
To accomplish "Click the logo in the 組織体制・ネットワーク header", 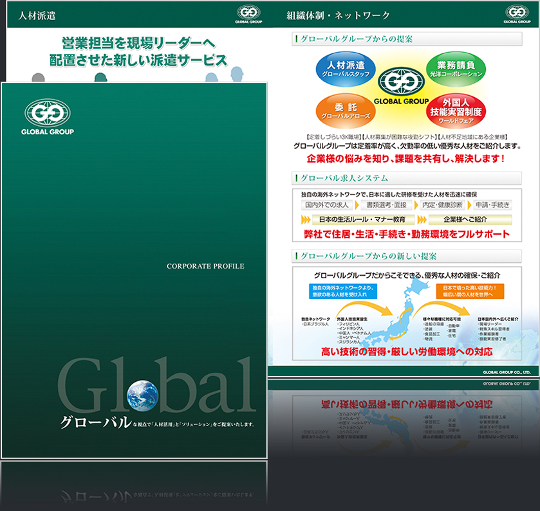I will pyautogui.click(x=517, y=14).
